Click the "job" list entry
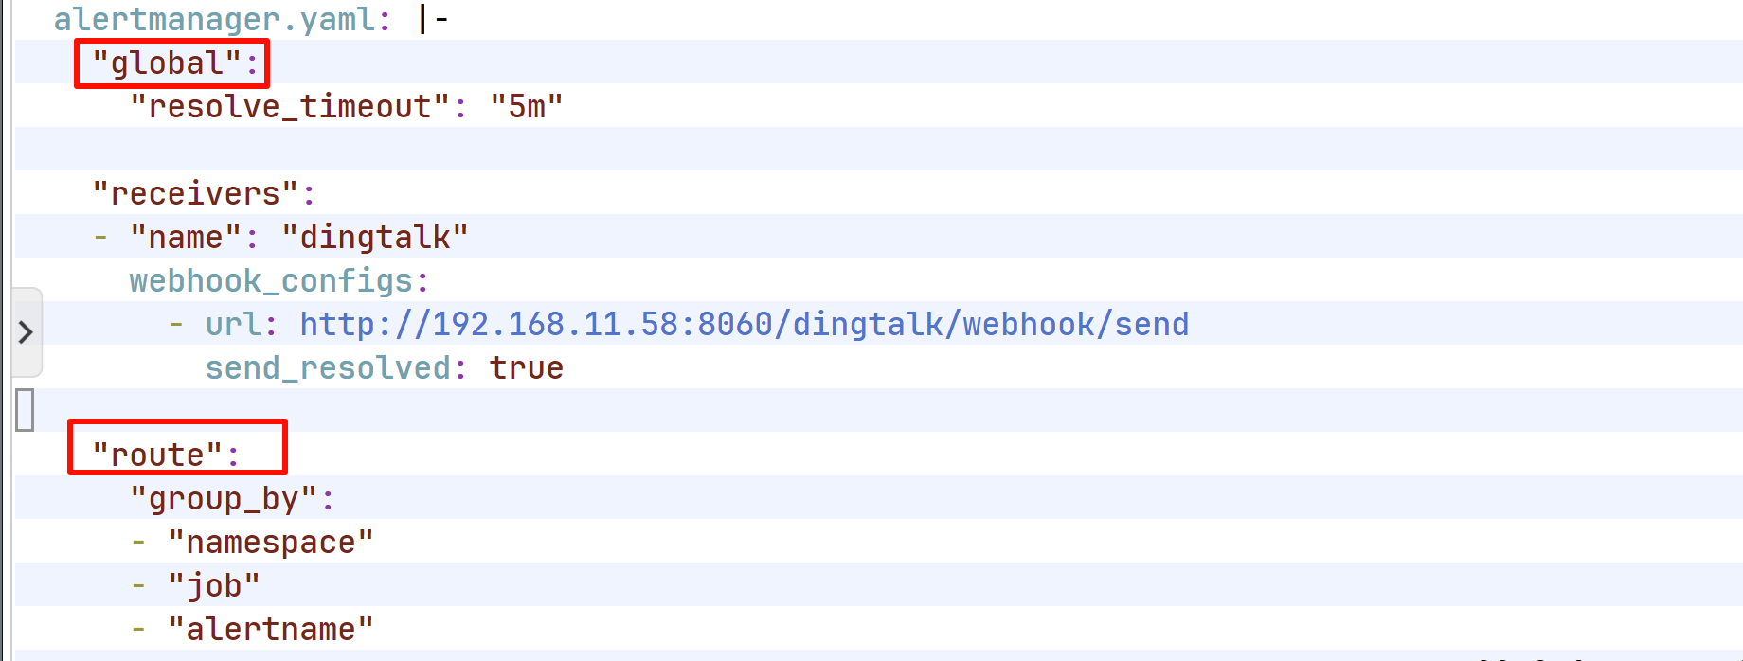This screenshot has width=1743, height=661. (x=214, y=586)
